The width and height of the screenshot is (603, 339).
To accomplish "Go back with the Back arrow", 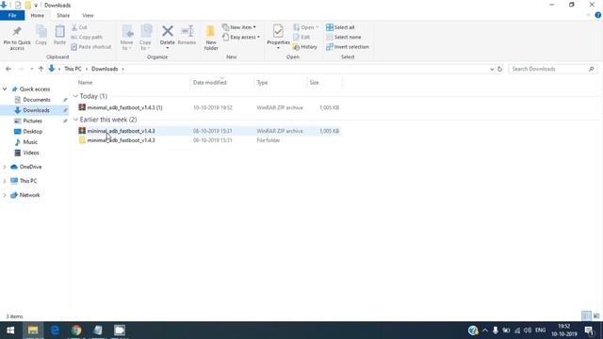I will [8, 69].
